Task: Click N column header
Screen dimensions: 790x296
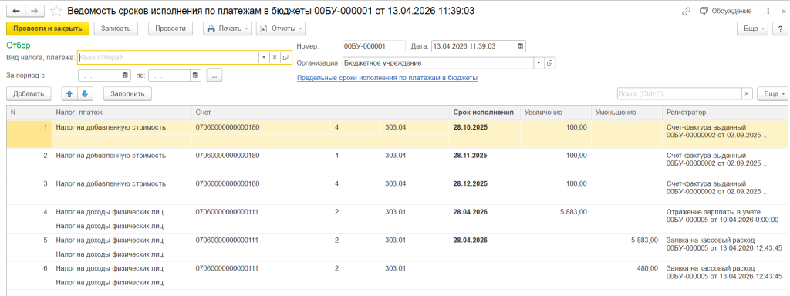Action: tap(29, 113)
